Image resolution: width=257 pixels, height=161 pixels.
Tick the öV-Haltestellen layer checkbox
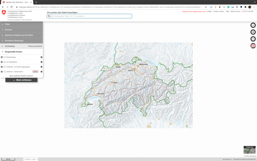click(x=5, y=62)
